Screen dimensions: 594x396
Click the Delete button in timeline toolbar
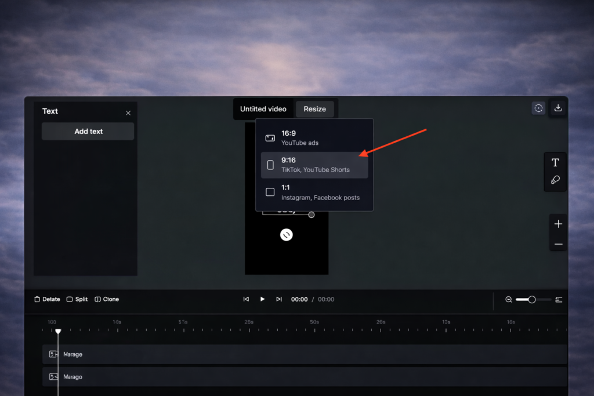[x=47, y=300]
